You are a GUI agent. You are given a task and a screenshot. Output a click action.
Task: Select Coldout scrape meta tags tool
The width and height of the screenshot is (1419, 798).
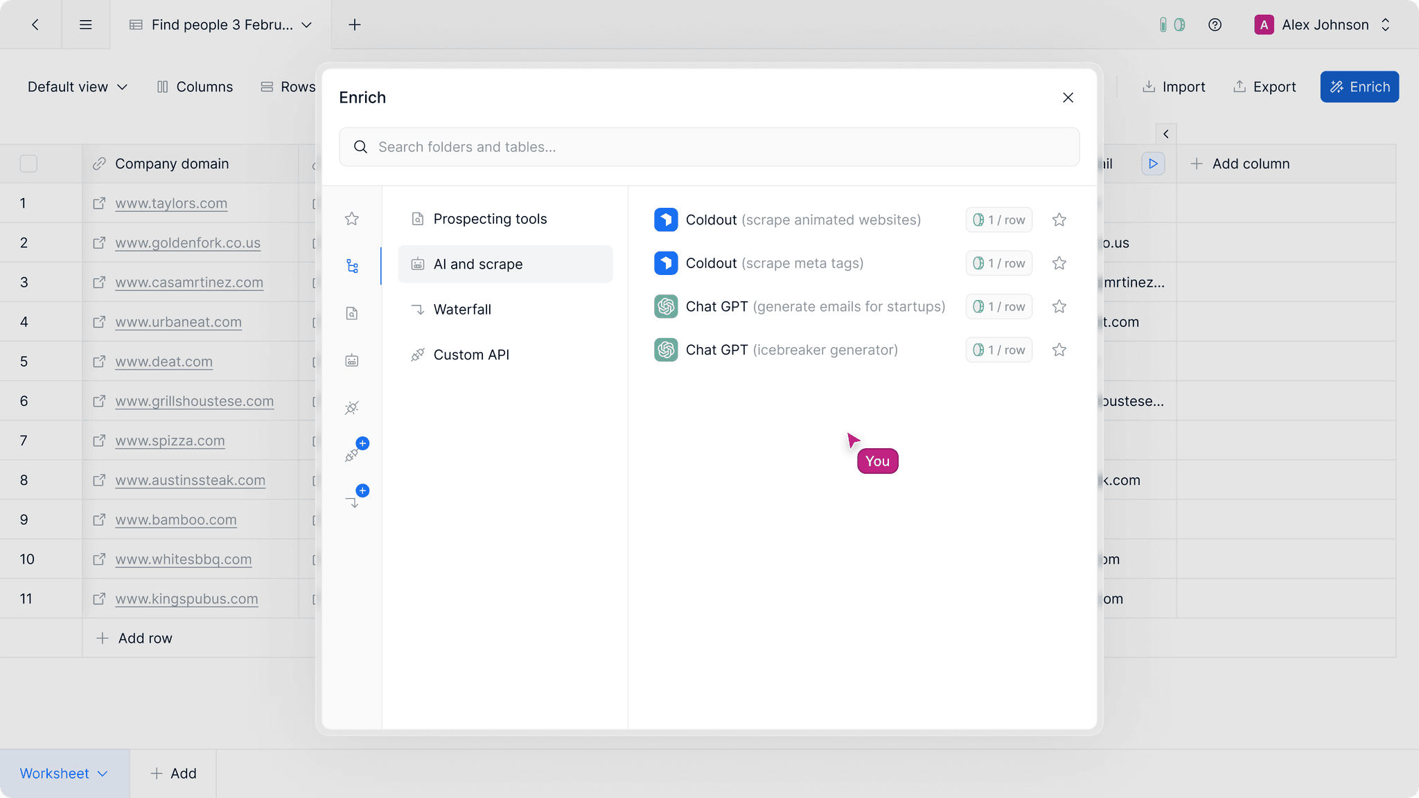(x=759, y=263)
